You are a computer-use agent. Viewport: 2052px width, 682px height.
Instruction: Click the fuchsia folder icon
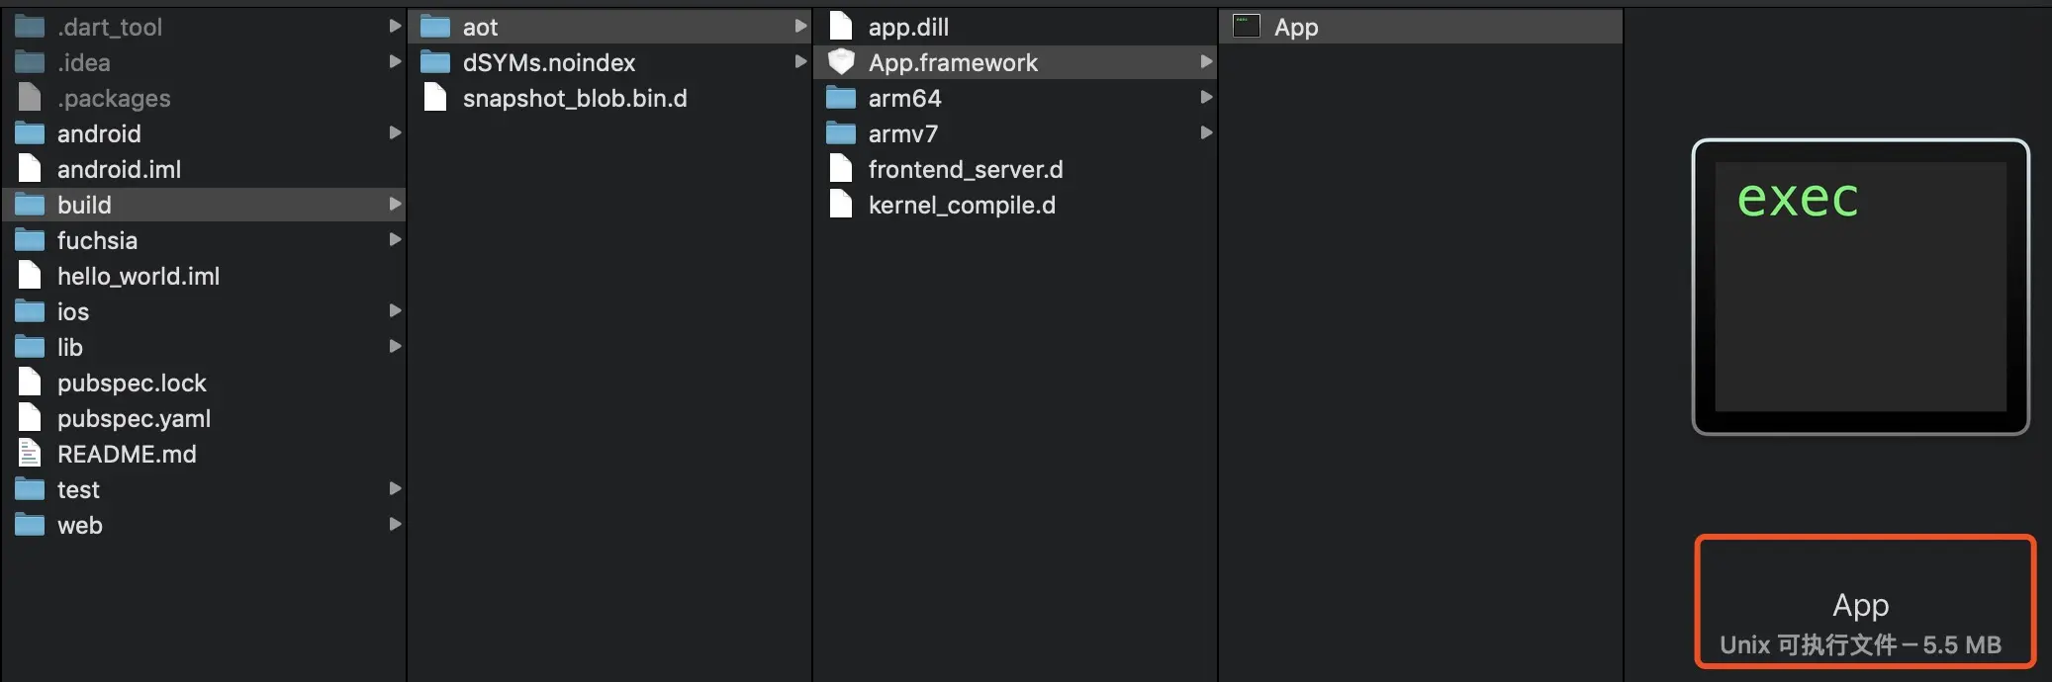[x=30, y=240]
